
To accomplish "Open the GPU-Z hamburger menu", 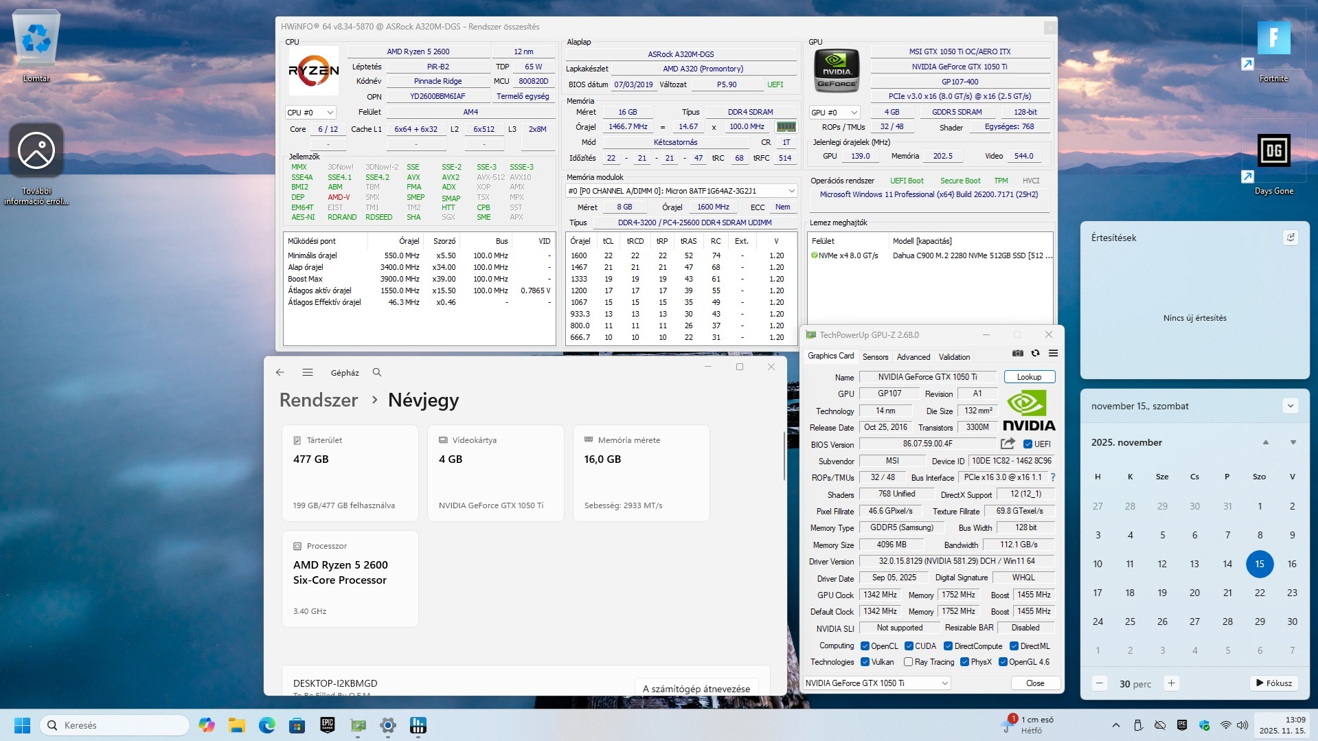I will point(1053,353).
